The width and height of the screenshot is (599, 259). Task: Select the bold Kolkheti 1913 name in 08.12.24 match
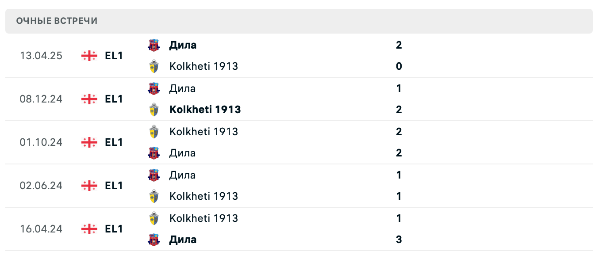point(205,109)
